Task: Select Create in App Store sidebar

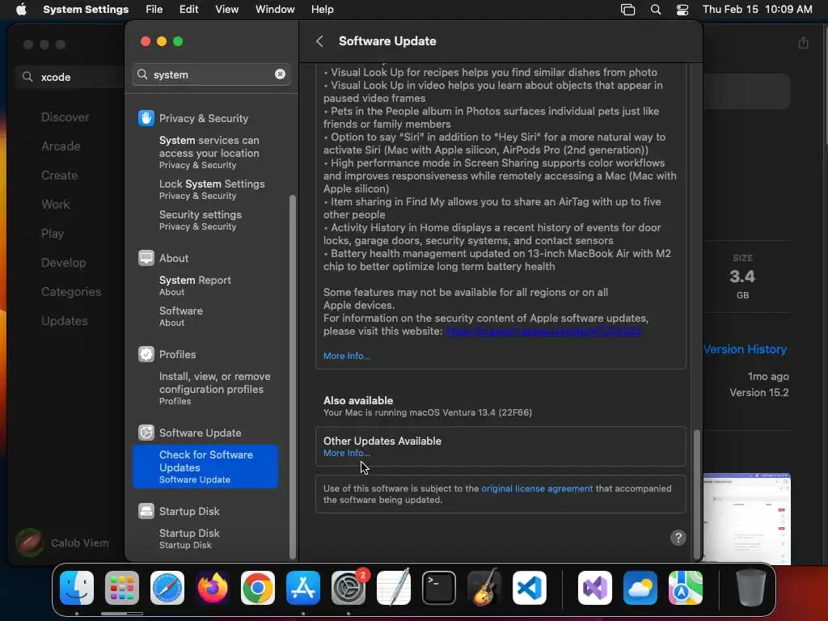Action: click(x=59, y=175)
